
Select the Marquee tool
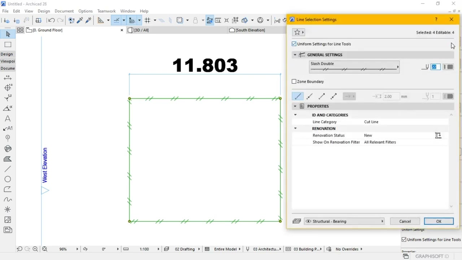pyautogui.click(x=8, y=44)
